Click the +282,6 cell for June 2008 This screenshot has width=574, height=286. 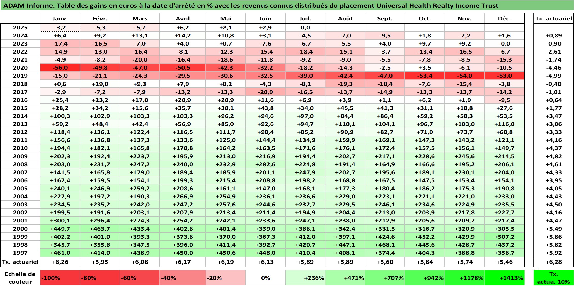pyautogui.click(x=265, y=164)
